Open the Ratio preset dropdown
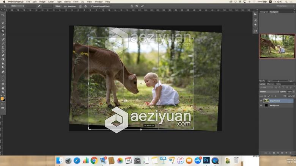 (17, 6)
